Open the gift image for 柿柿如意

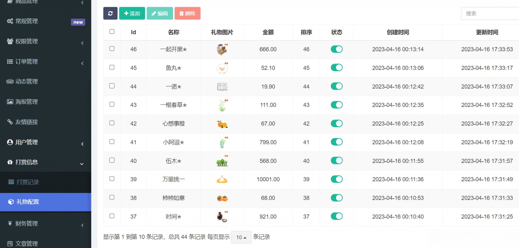(222, 198)
